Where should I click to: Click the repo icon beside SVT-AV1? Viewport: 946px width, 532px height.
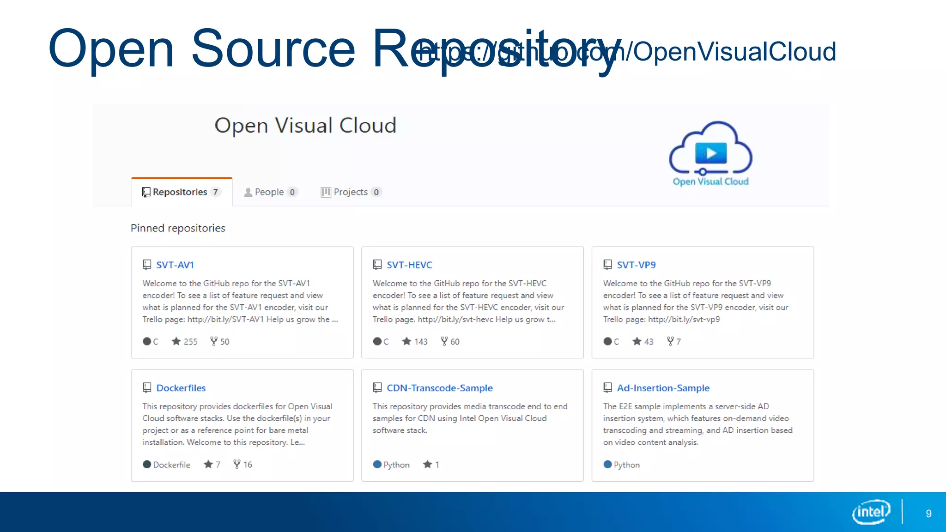click(147, 265)
